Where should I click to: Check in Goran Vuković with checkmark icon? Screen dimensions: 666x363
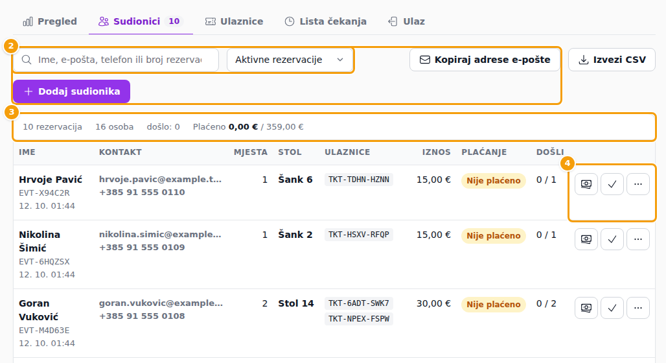(x=612, y=308)
